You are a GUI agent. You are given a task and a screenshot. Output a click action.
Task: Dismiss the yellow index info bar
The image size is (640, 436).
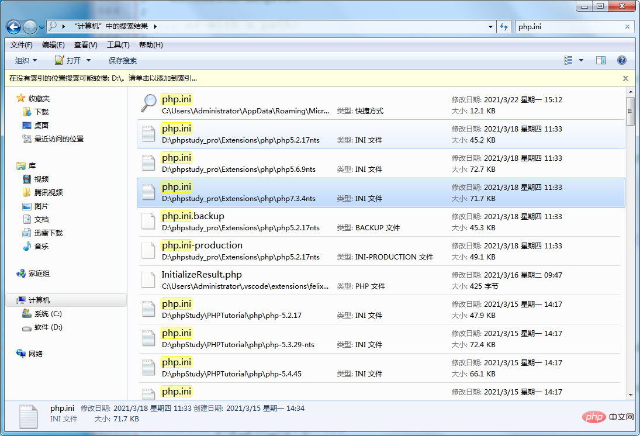tap(625, 78)
